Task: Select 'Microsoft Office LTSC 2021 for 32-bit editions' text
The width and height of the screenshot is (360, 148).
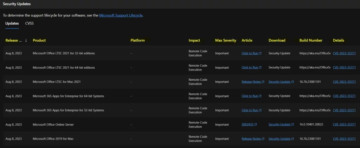Action: pyautogui.click(x=64, y=53)
